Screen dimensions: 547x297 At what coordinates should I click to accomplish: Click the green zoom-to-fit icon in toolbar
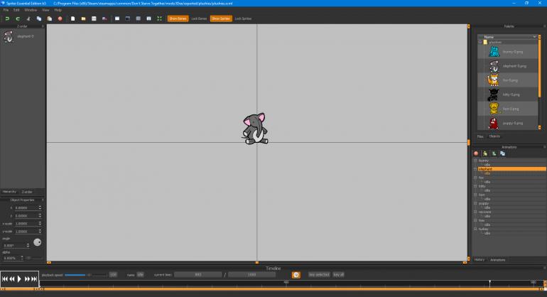[158, 18]
